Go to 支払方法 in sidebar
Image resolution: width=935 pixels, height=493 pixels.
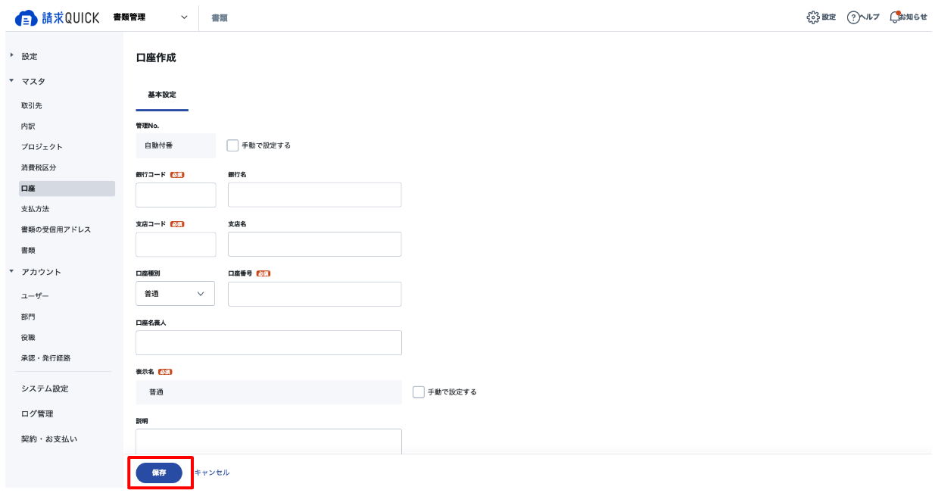coord(36,209)
